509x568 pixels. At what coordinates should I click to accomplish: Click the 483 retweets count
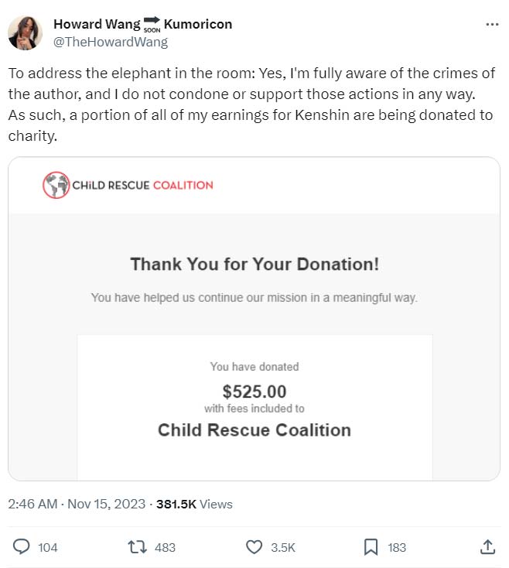pyautogui.click(x=165, y=547)
